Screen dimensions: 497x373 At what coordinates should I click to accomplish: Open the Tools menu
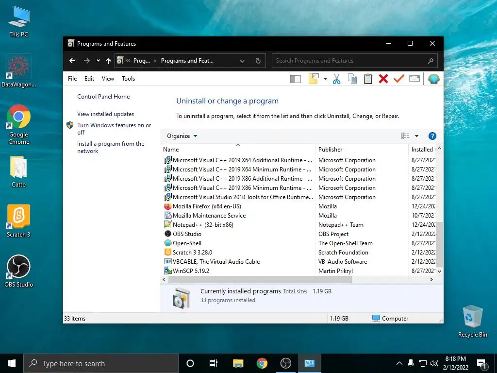pyautogui.click(x=128, y=79)
